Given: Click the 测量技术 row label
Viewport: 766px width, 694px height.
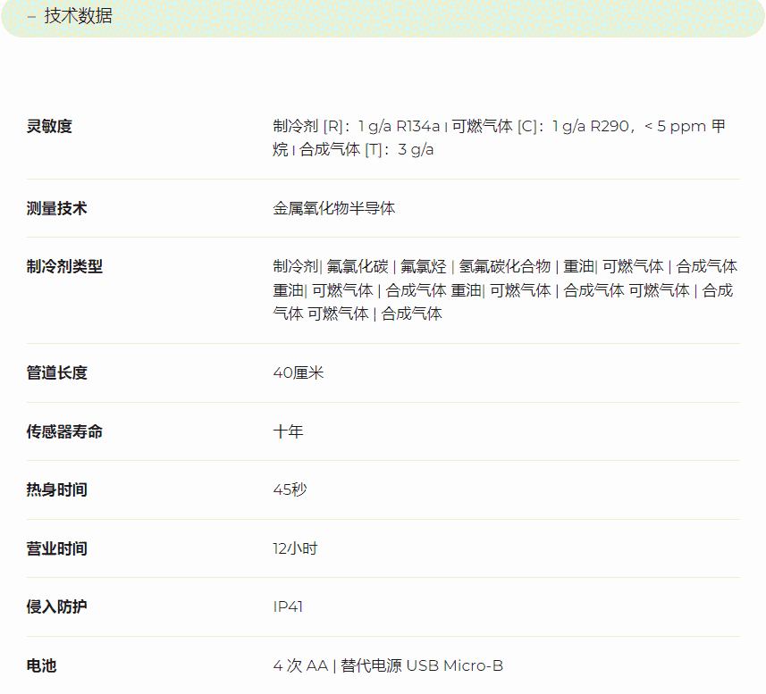Looking at the screenshot, I should 56,208.
